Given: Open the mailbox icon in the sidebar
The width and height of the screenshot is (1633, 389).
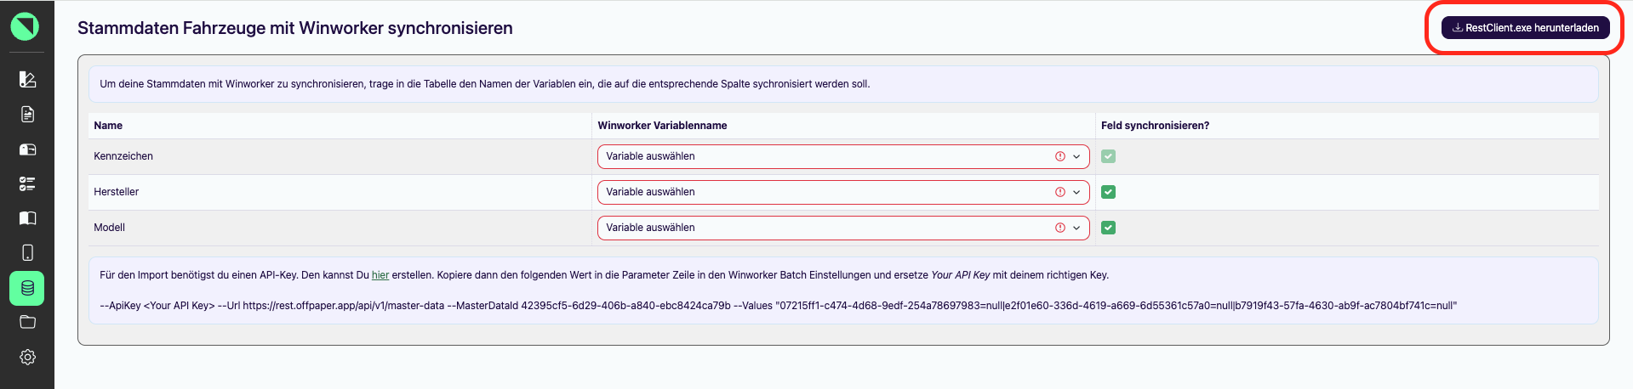Looking at the screenshot, I should pos(27,149).
